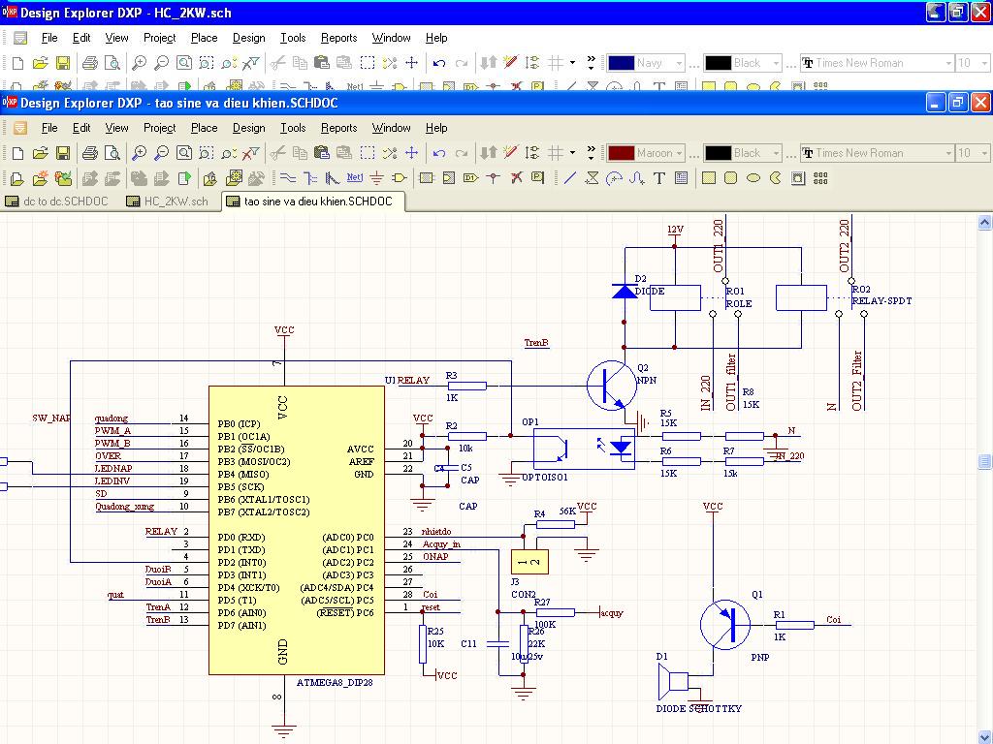Select the Place Line drawing tool
The width and height of the screenshot is (993, 744).
[x=570, y=178]
